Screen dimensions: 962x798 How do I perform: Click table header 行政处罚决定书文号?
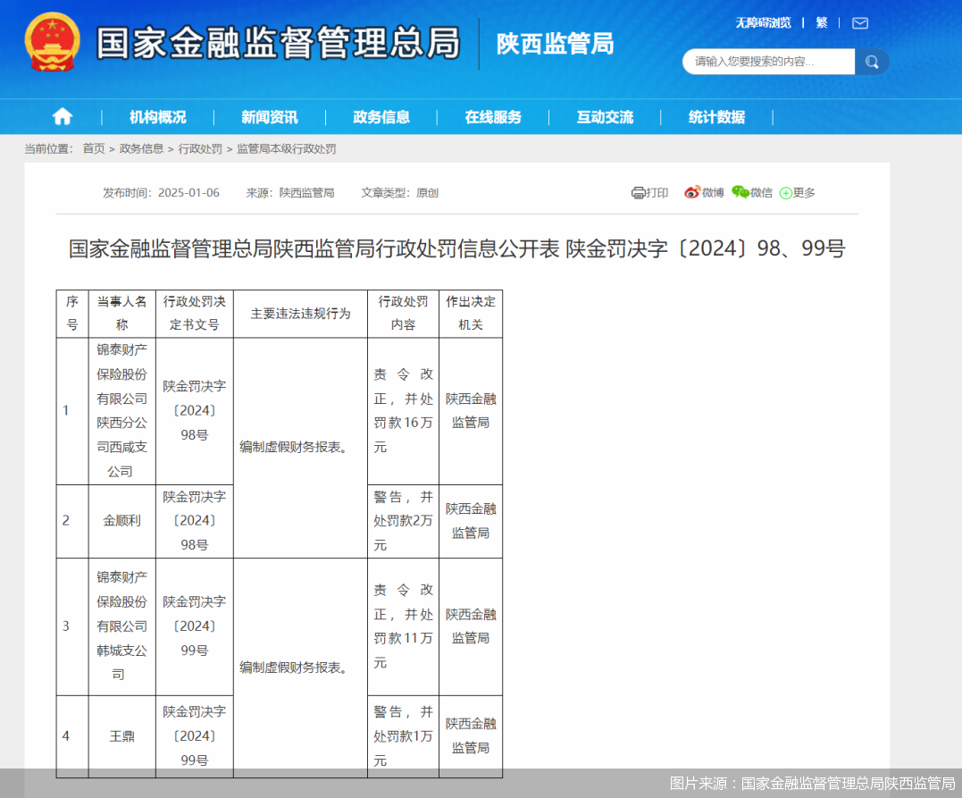click(x=195, y=313)
